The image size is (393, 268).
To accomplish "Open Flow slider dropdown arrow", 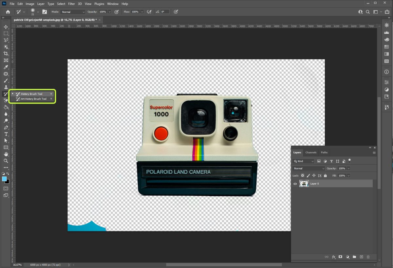I will click(142, 12).
